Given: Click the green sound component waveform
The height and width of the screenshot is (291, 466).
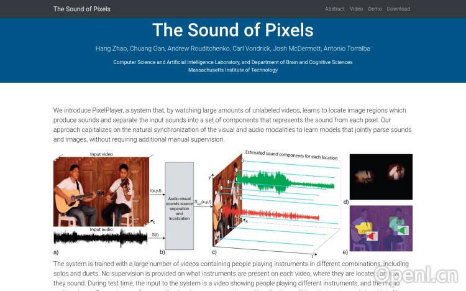Looking at the screenshot, I should pos(285,182).
